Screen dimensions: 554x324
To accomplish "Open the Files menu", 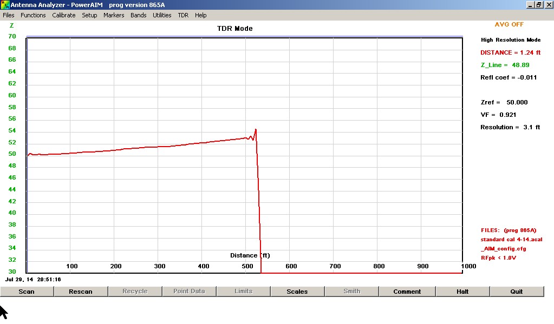I will 8,15.
